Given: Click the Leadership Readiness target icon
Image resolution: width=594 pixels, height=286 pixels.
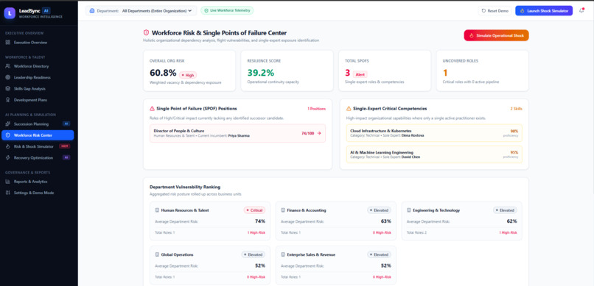Looking at the screenshot, I should click(8, 77).
